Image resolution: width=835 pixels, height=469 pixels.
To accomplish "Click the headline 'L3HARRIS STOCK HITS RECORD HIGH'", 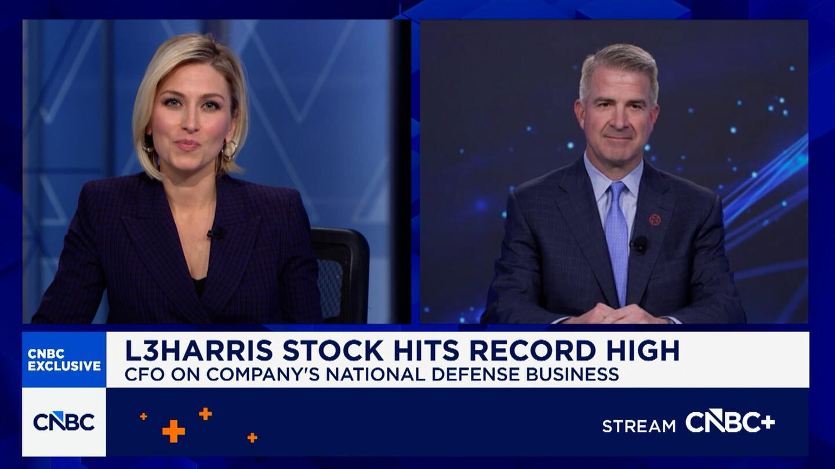I will (402, 351).
